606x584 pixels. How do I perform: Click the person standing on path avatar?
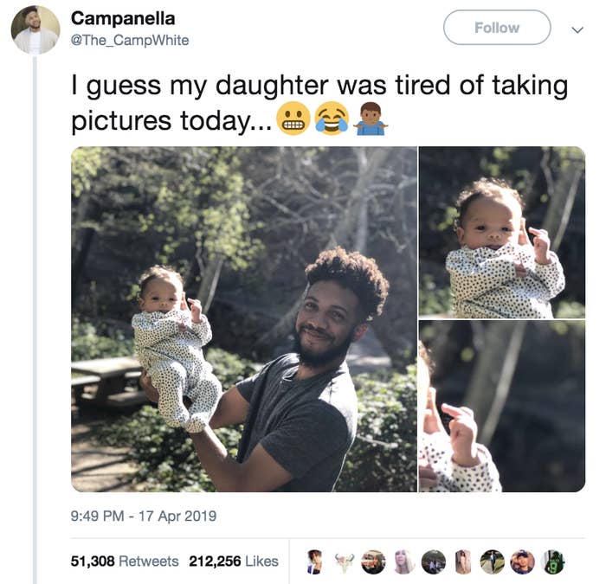(493, 562)
